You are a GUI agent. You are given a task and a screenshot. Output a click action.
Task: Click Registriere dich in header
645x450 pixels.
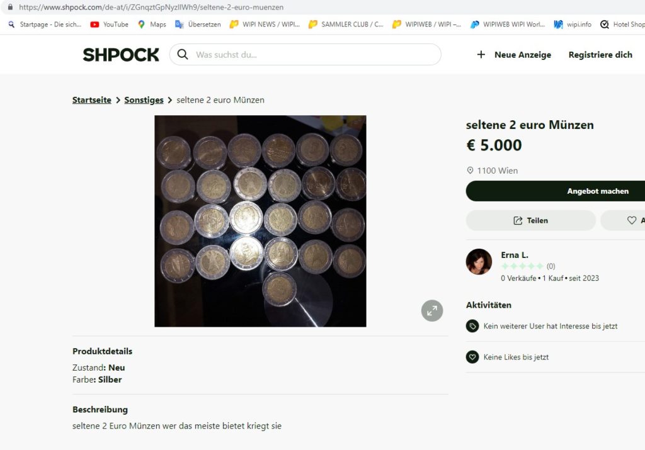point(600,55)
